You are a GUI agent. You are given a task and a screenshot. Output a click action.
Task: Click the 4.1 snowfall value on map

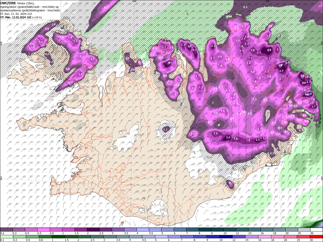[x=170, y=63]
